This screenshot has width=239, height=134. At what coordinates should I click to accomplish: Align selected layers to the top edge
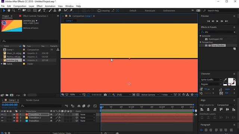(x=221, y=109)
